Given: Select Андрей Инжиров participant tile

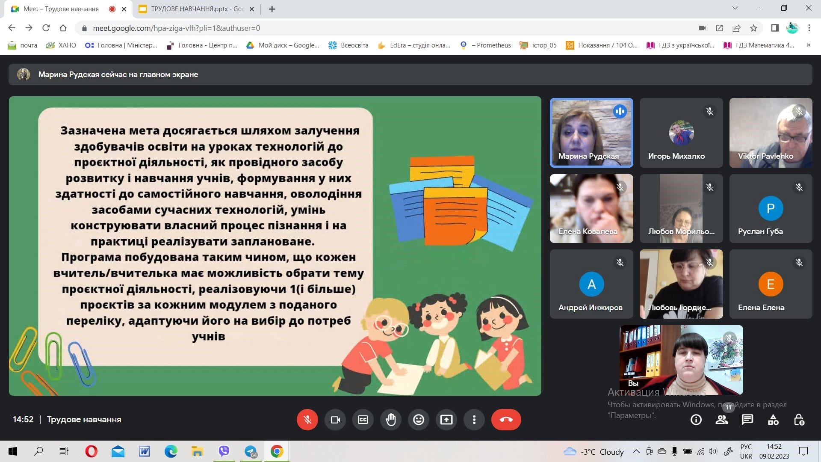Looking at the screenshot, I should pyautogui.click(x=591, y=284).
